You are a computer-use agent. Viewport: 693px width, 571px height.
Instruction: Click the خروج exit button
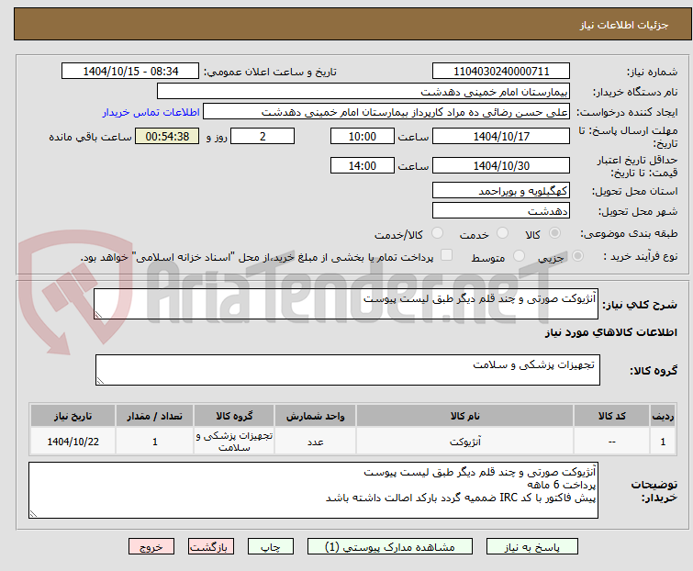(151, 547)
